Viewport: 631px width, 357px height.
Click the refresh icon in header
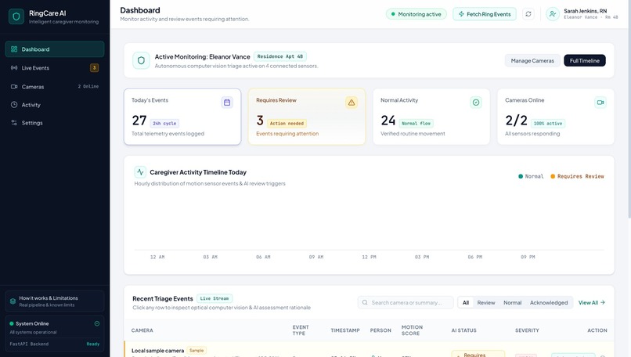point(528,14)
